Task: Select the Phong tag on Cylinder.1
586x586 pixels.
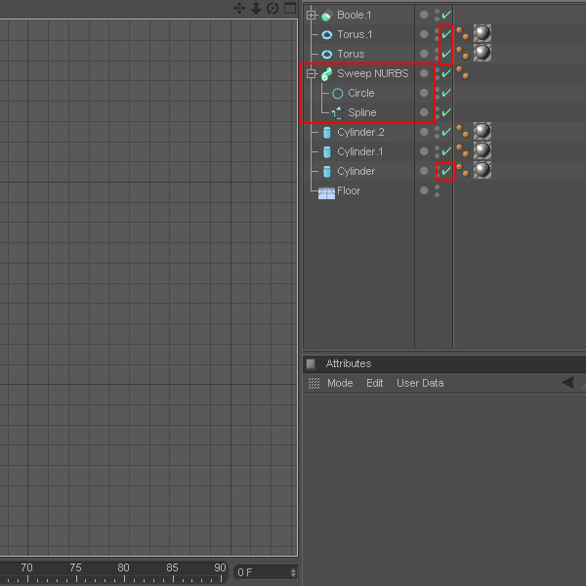Action: coord(463,151)
